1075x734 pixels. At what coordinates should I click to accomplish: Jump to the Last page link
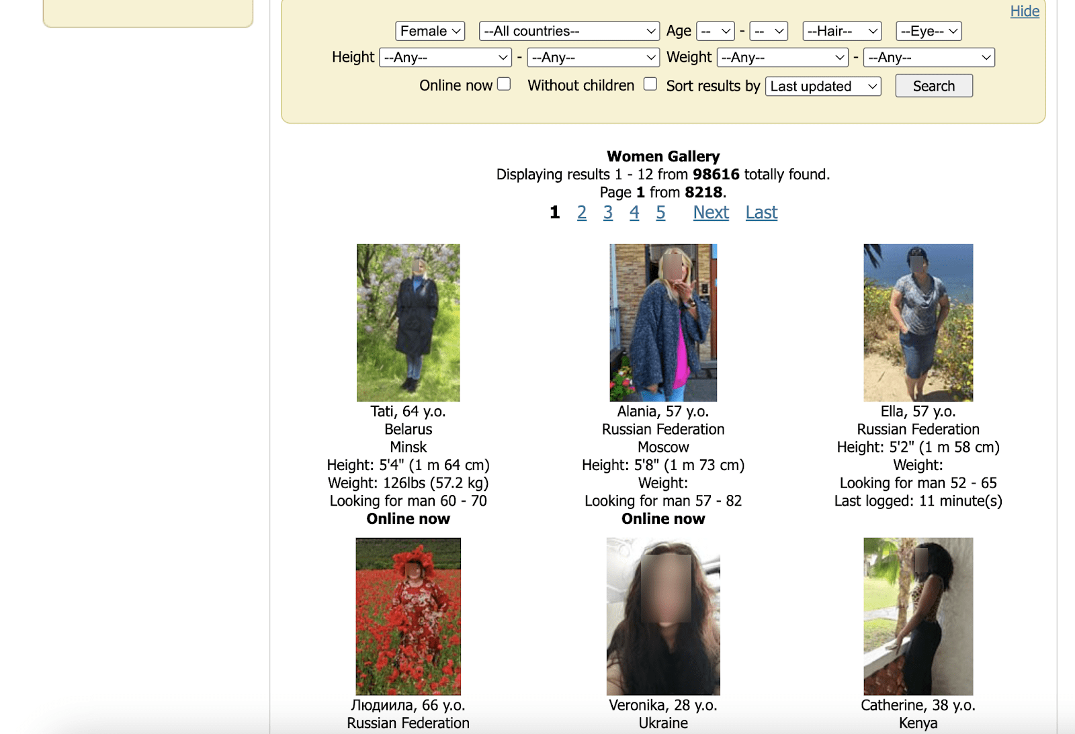point(761,213)
